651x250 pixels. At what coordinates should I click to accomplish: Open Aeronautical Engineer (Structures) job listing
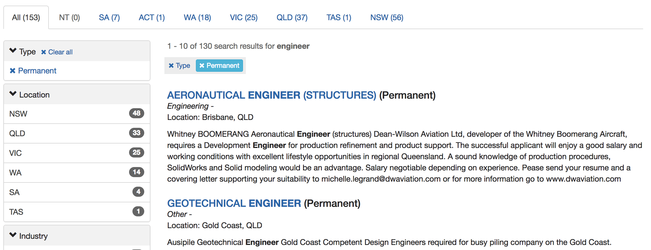(x=271, y=95)
